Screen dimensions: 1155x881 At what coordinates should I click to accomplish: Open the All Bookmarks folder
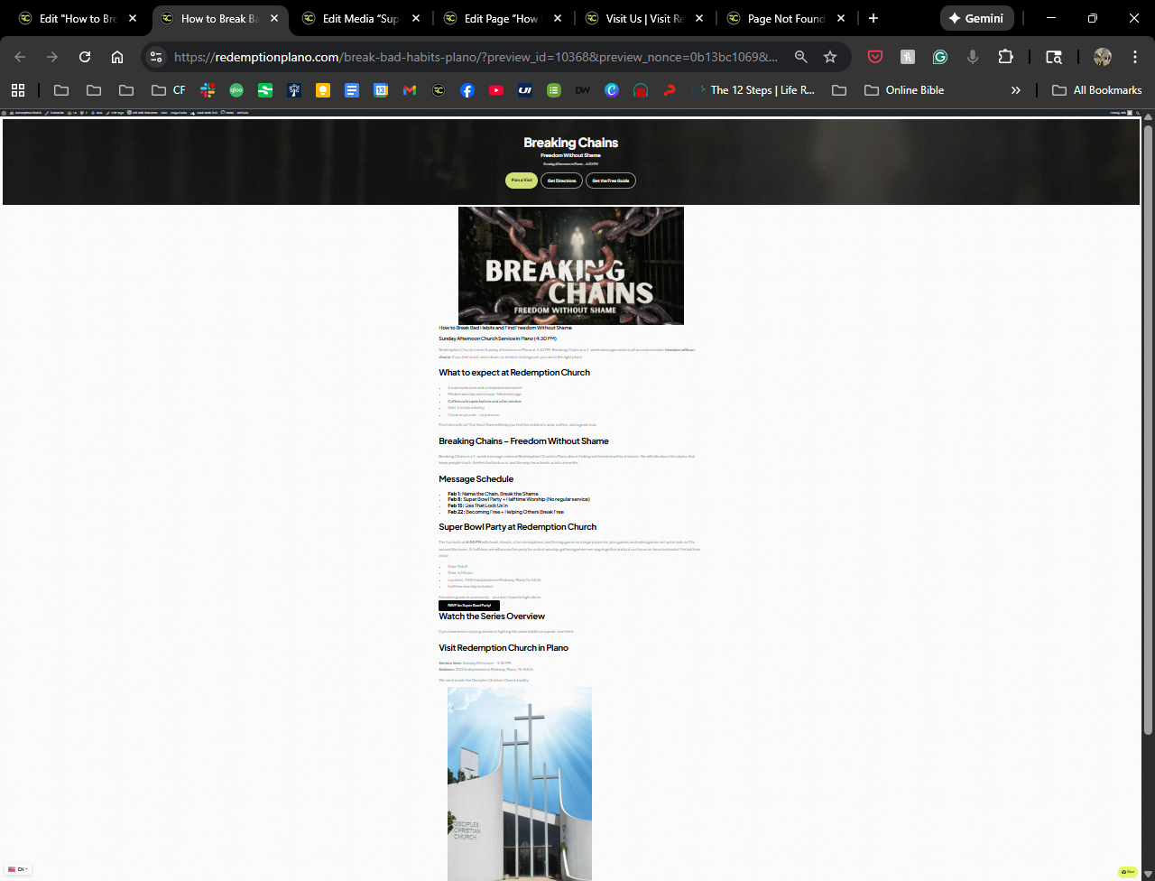pyautogui.click(x=1096, y=90)
